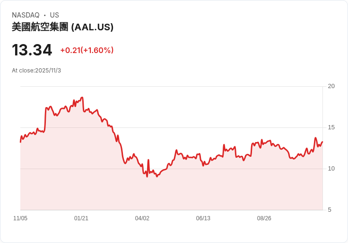Image resolution: width=348 pixels, height=243 pixels.
Task: Click the 15 value on y-axis
Action: 331,127
